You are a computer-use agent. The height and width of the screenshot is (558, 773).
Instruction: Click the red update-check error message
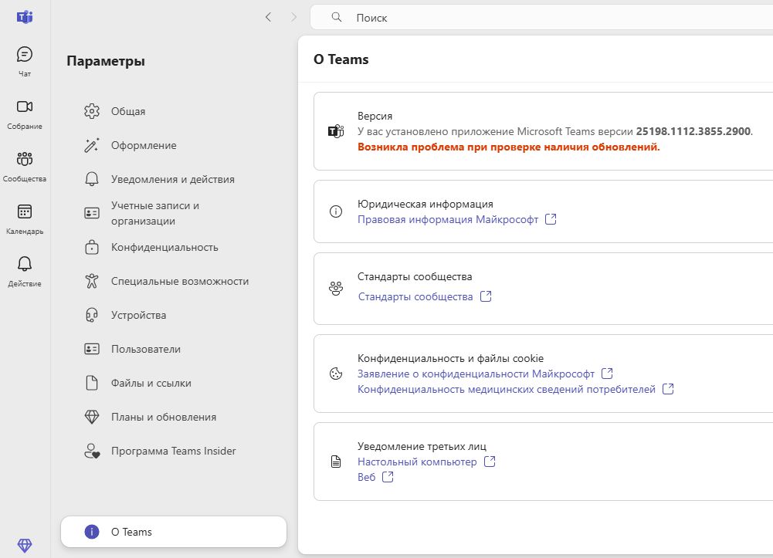508,147
